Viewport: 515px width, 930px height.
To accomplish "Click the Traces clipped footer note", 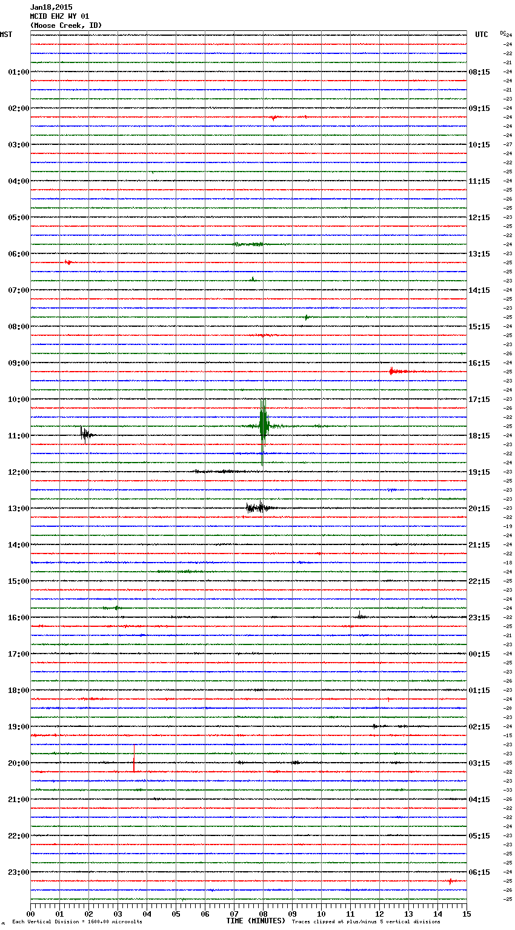I will click(366, 922).
